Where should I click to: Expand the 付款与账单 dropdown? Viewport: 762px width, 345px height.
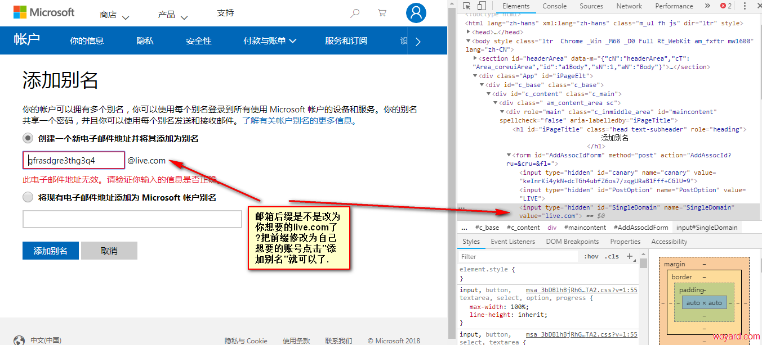[270, 40]
